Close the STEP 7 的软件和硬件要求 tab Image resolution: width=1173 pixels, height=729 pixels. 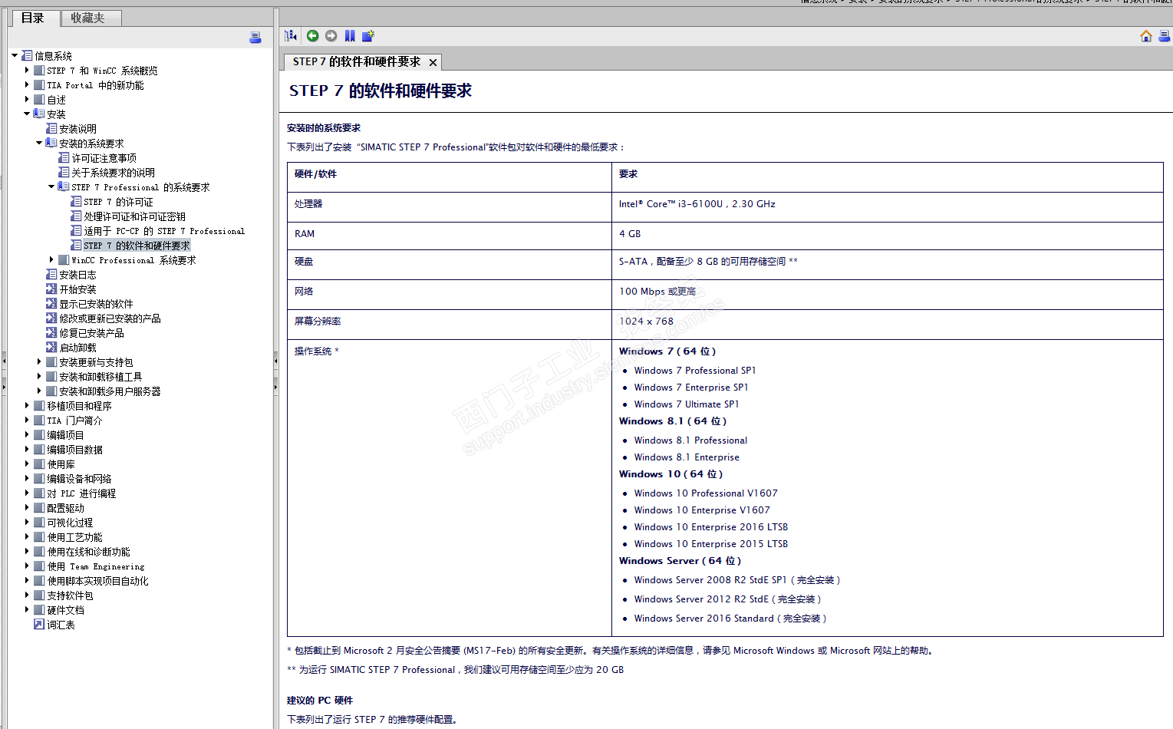(433, 62)
